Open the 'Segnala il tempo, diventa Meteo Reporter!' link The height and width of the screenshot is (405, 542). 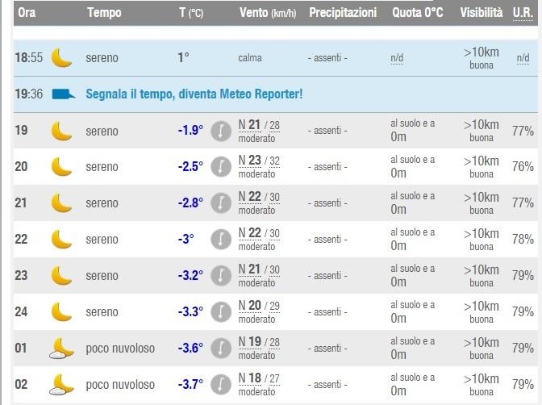pyautogui.click(x=194, y=94)
